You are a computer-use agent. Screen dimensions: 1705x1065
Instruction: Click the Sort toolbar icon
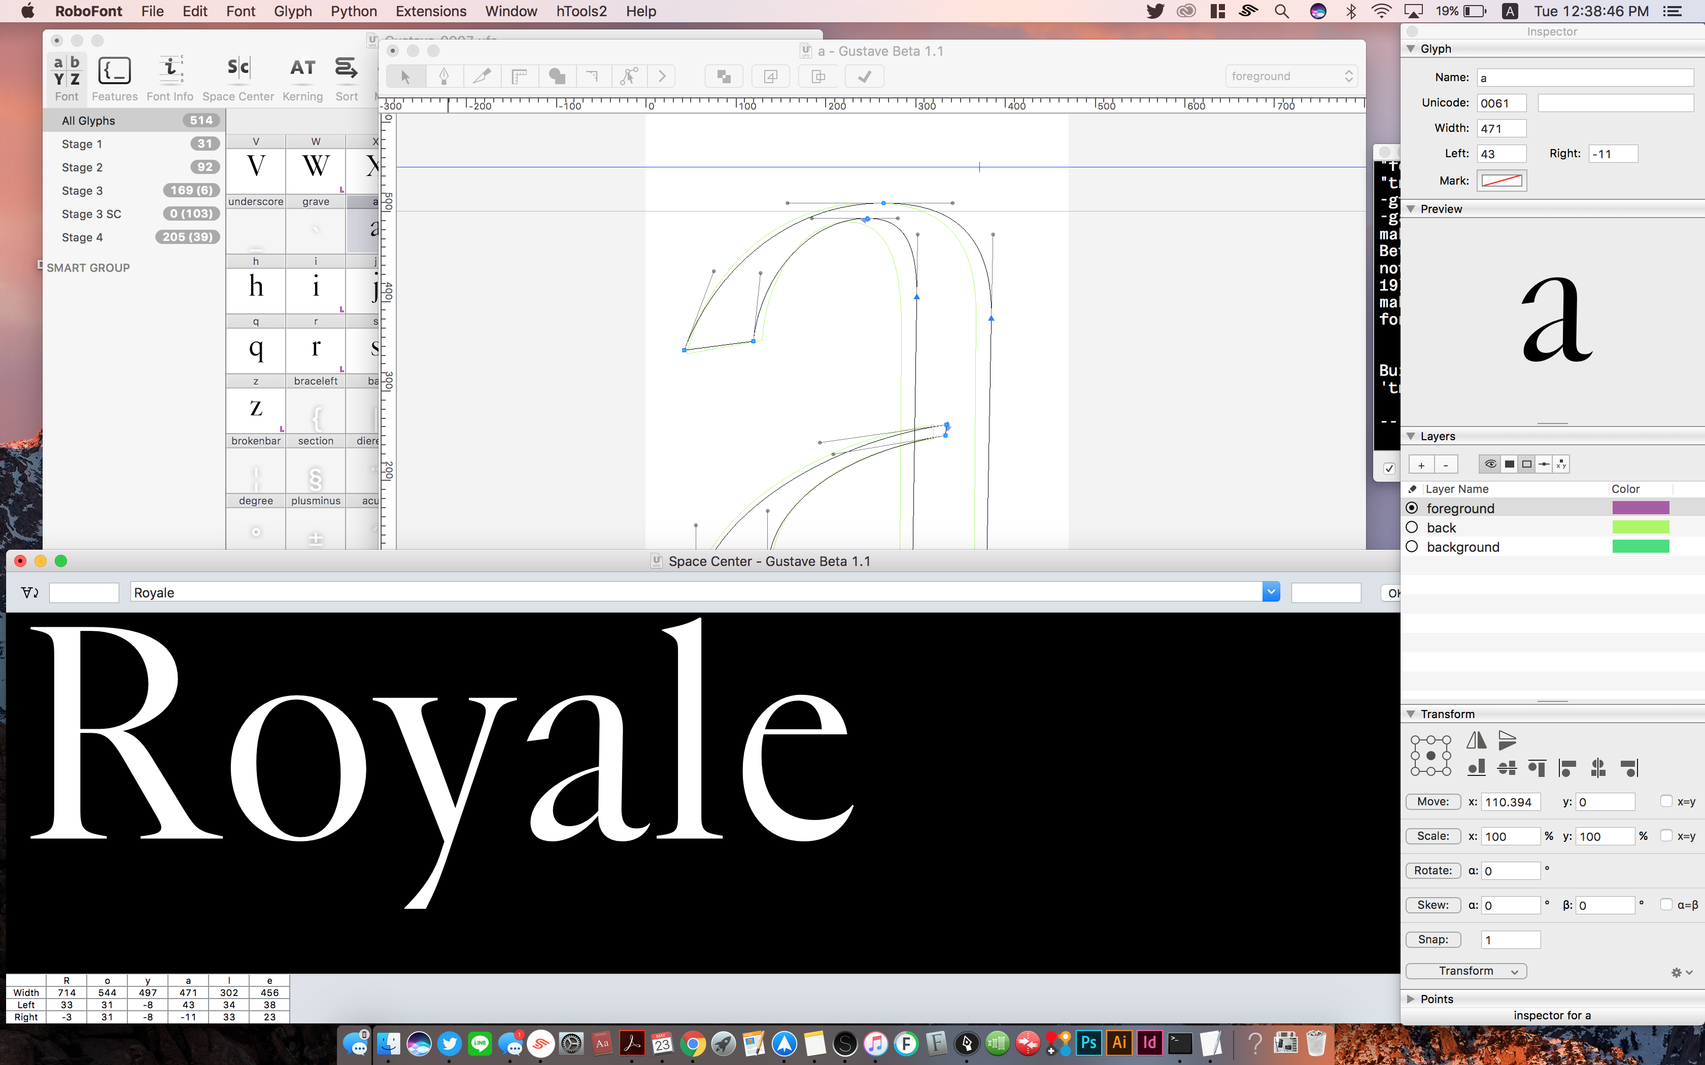click(346, 79)
